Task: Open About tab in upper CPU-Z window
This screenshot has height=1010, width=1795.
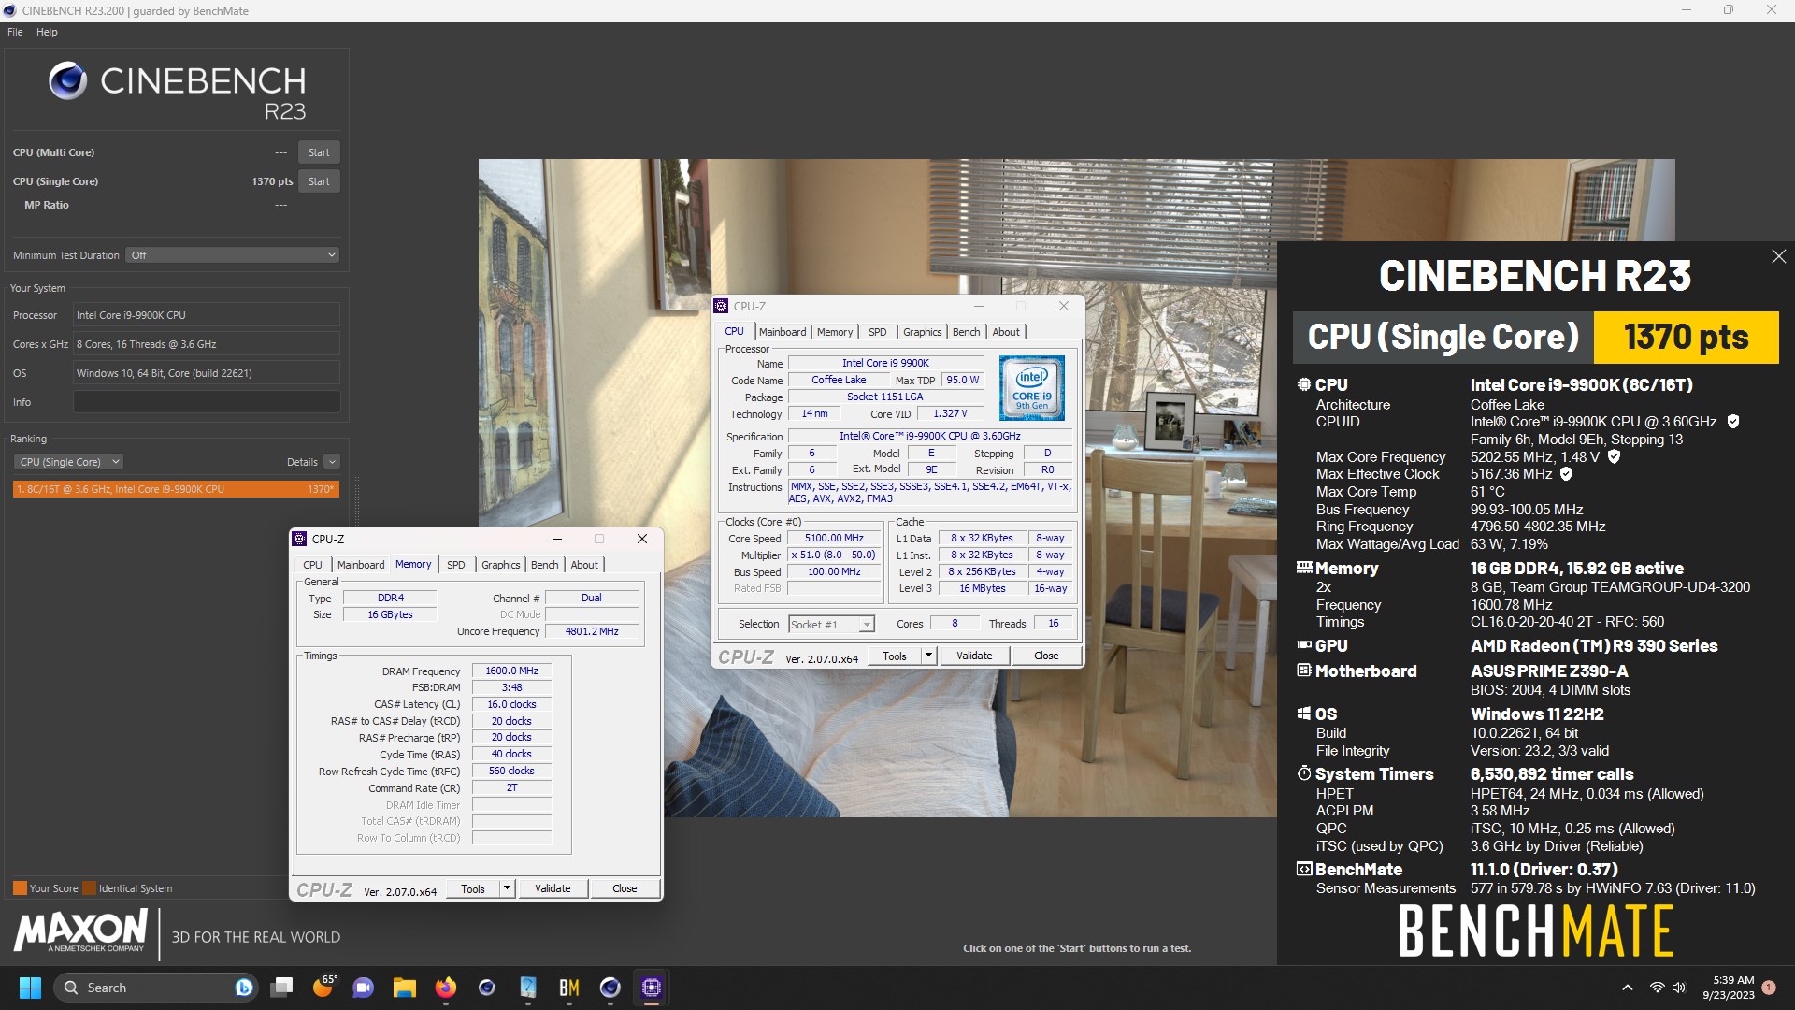Action: pyautogui.click(x=1006, y=332)
